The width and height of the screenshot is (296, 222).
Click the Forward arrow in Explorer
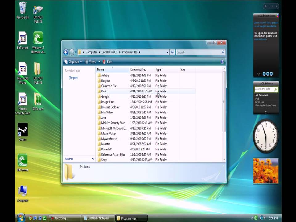coord(72,52)
